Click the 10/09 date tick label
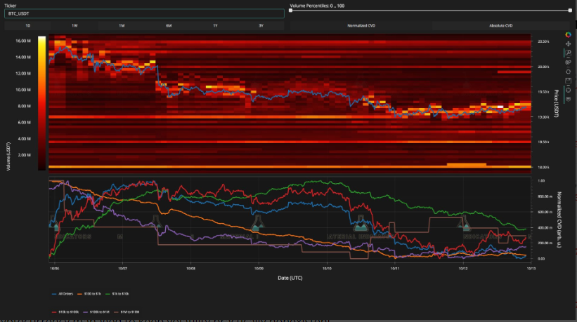The height and width of the screenshot is (322, 577). click(259, 269)
